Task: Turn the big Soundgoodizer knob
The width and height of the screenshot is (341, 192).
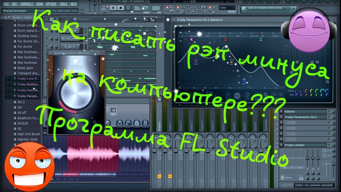Action: coord(76,93)
